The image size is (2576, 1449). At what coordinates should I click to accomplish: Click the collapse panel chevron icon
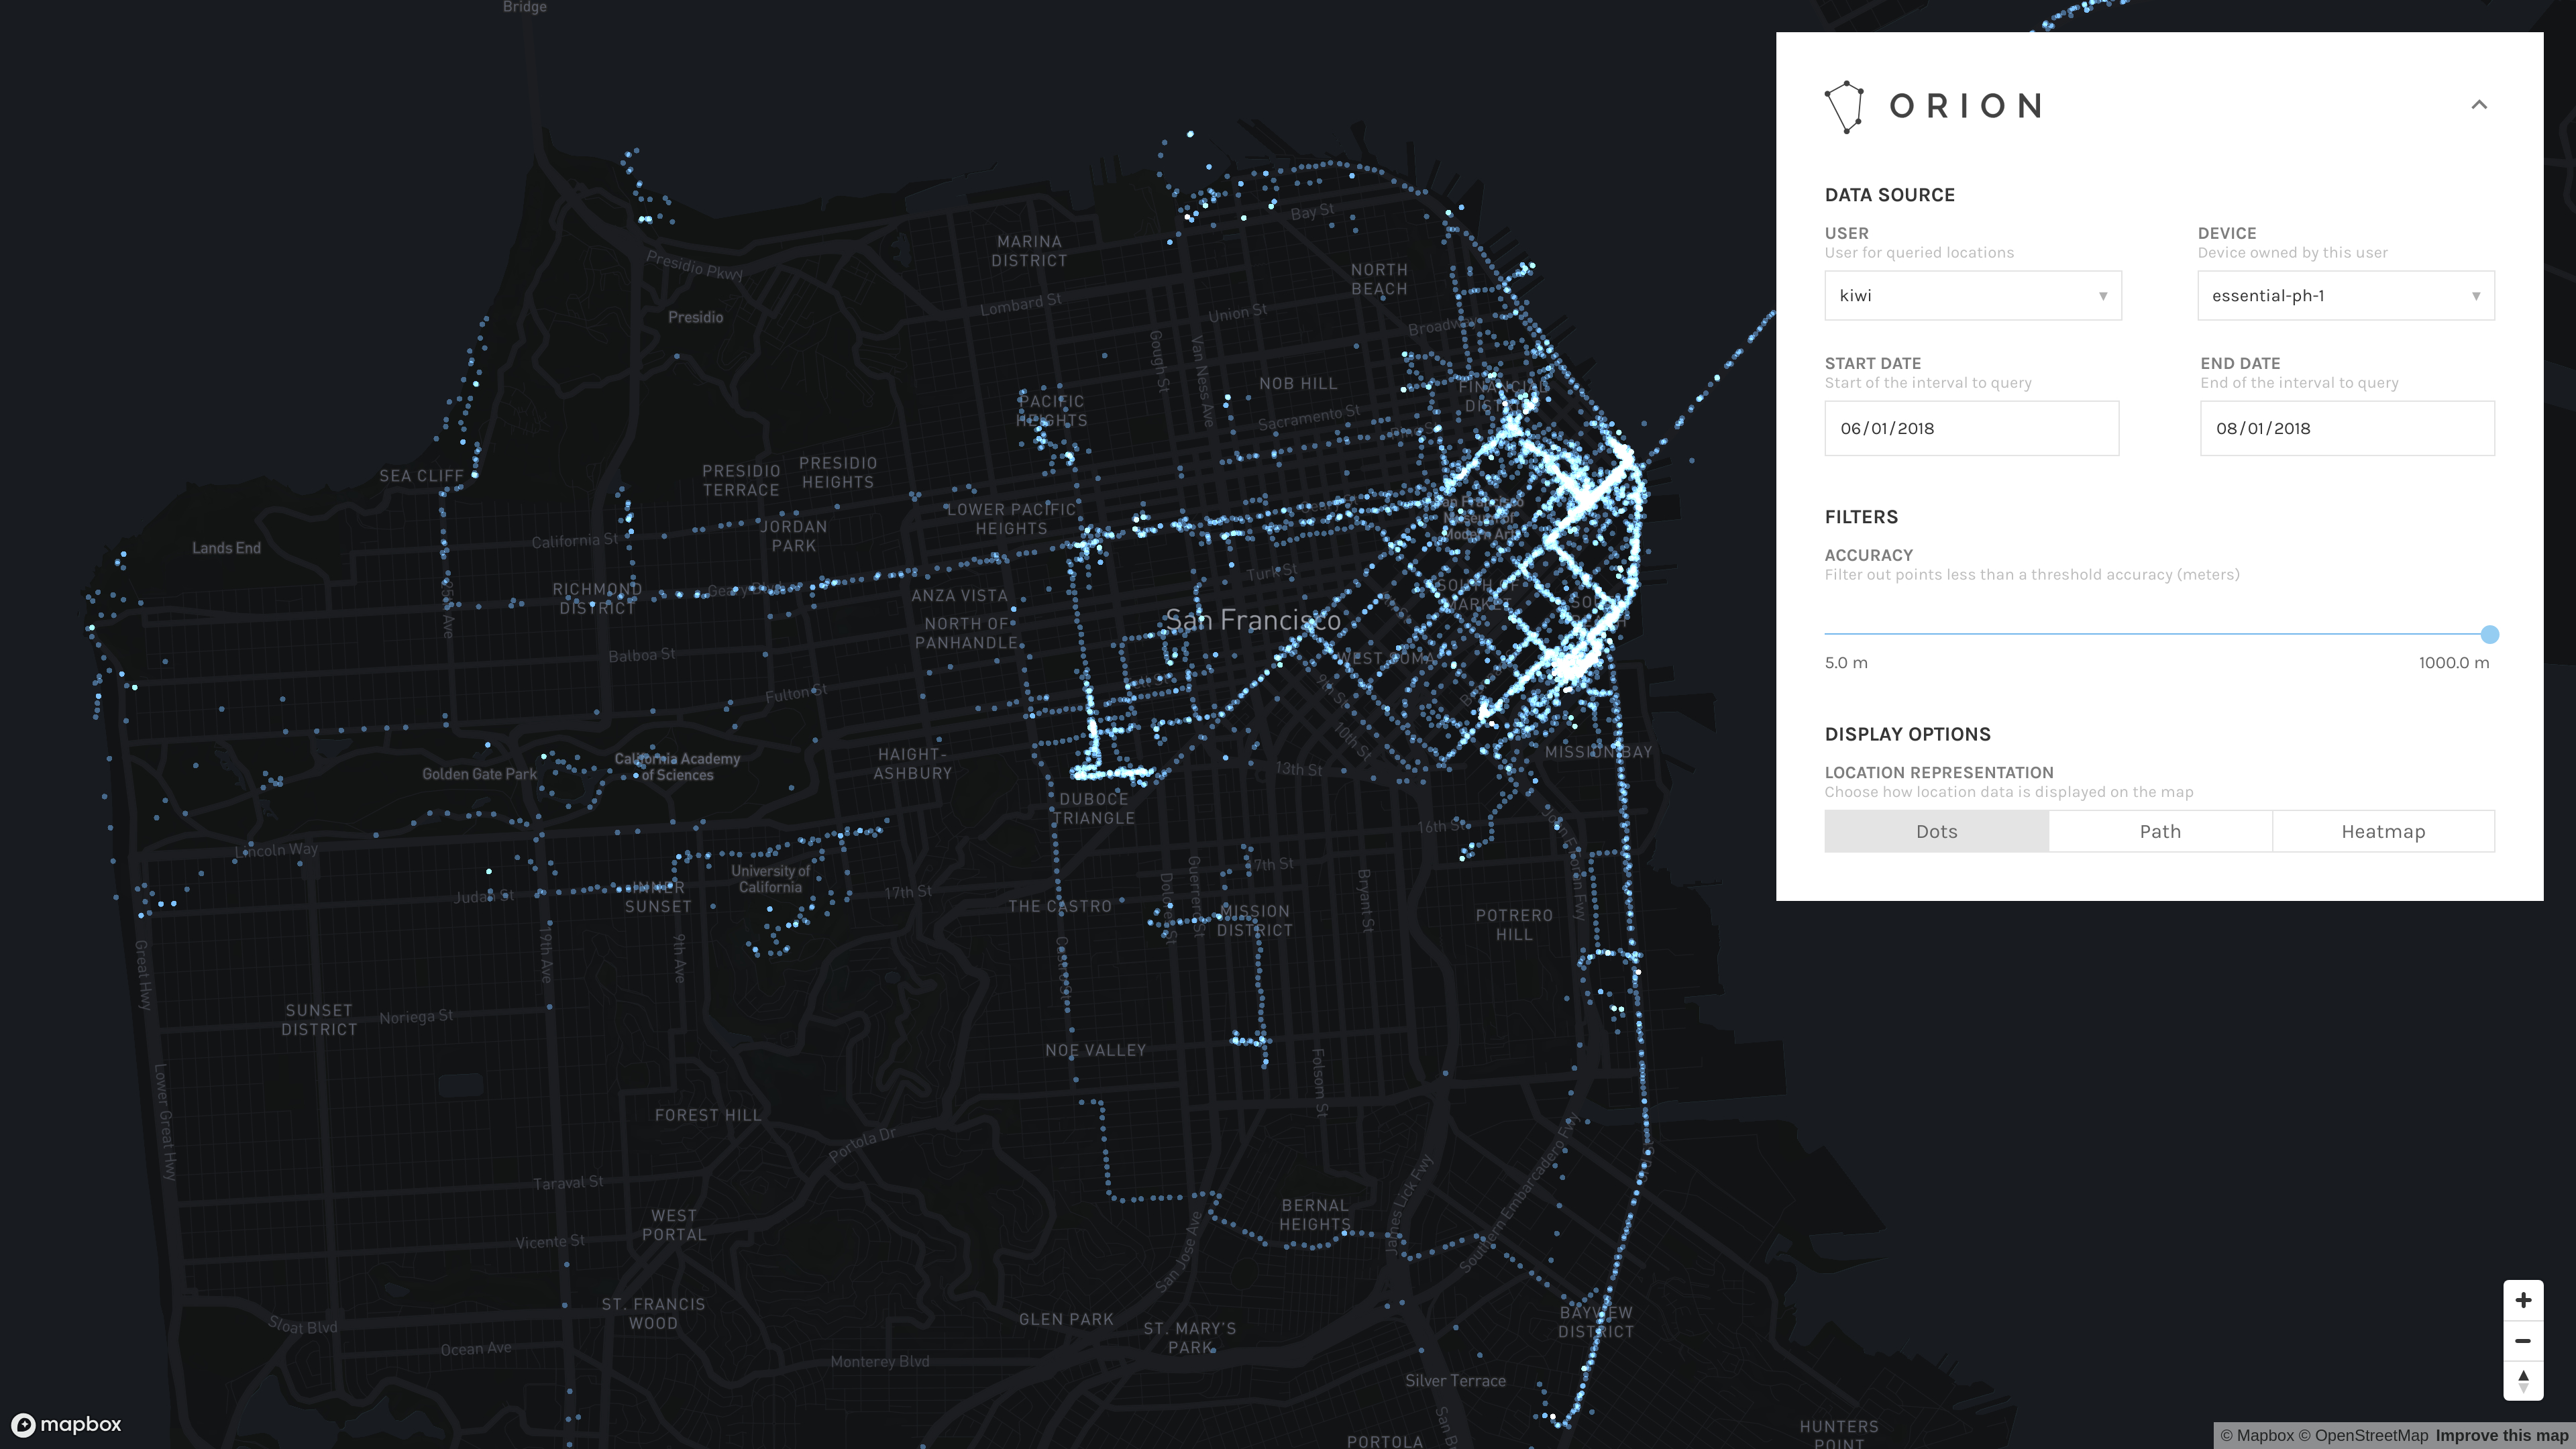click(x=2479, y=105)
